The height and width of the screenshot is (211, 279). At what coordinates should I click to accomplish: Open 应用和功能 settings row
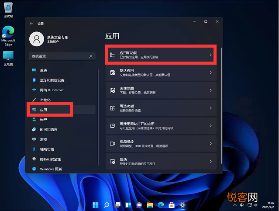click(x=161, y=55)
